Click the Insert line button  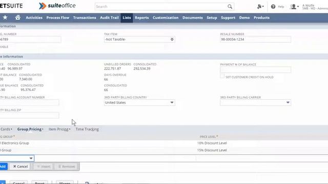(44, 166)
